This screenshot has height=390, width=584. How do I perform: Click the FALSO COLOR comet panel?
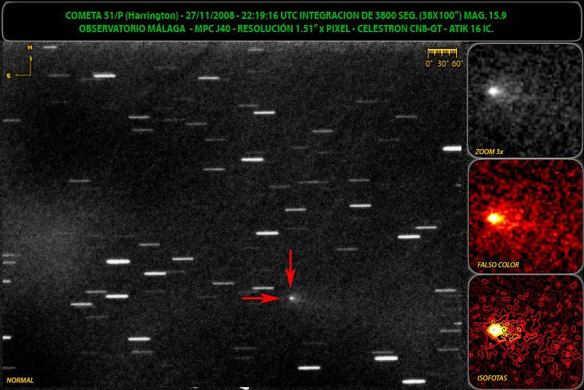coord(524,217)
